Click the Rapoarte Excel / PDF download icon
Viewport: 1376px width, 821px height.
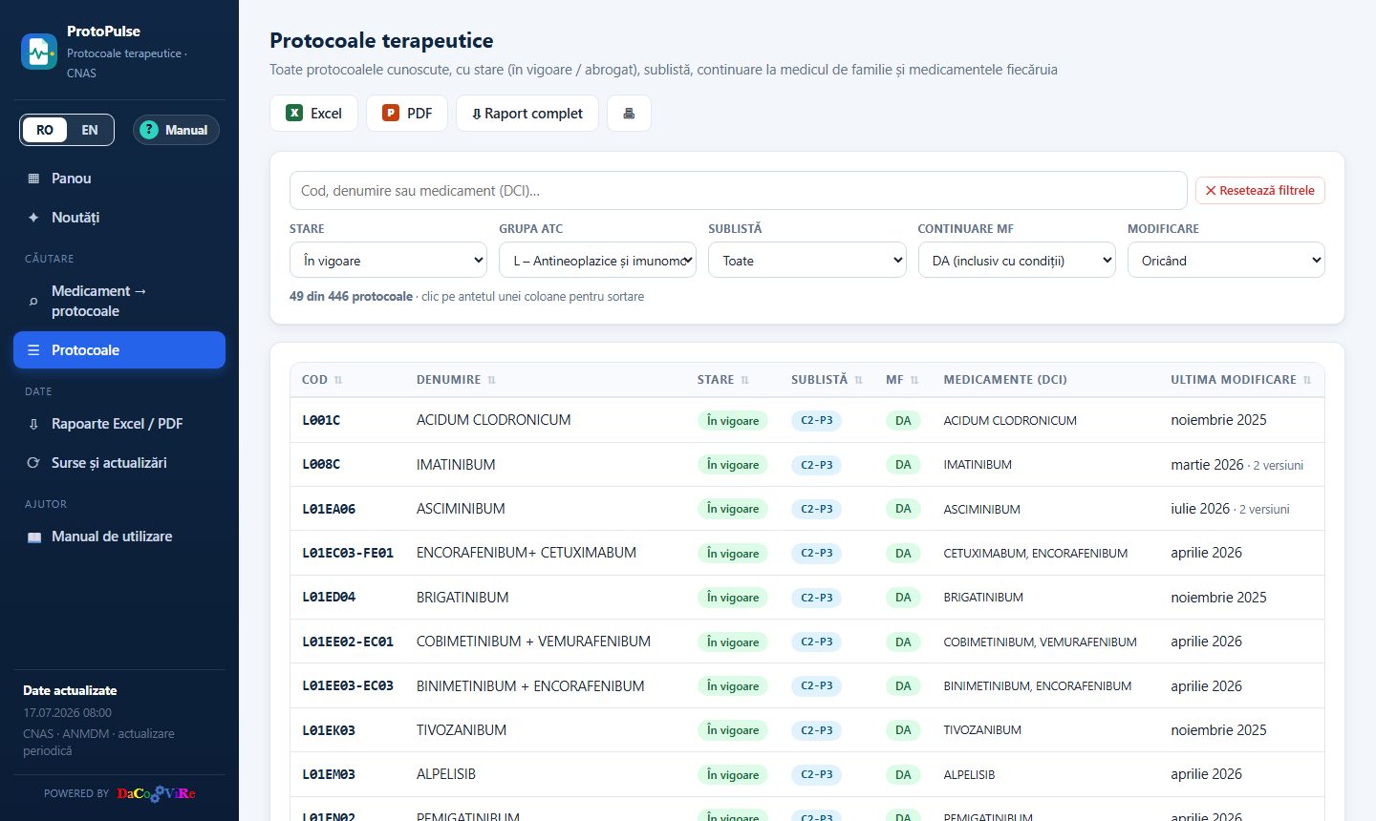click(x=34, y=424)
